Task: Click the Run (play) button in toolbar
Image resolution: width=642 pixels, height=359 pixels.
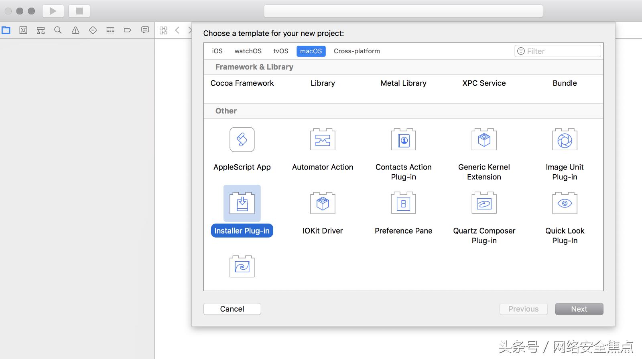Action: click(53, 11)
